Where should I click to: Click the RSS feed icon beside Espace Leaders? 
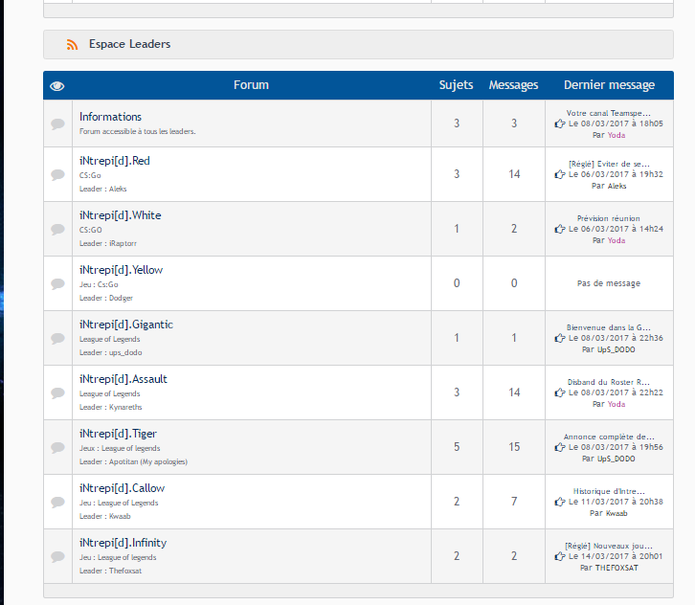[72, 45]
